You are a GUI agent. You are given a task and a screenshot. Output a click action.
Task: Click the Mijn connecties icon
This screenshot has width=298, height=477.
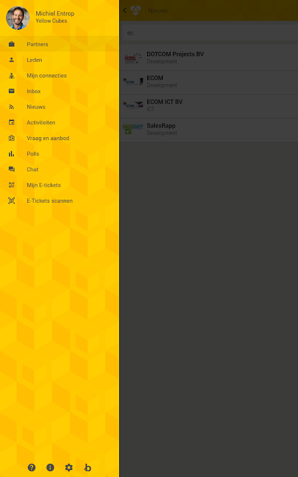[11, 76]
